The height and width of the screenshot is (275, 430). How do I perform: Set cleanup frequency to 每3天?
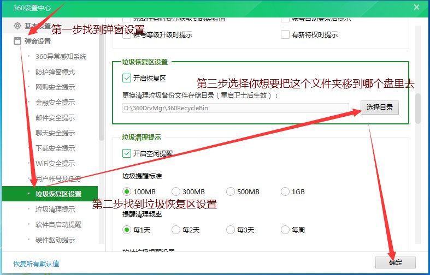[x=231, y=230]
